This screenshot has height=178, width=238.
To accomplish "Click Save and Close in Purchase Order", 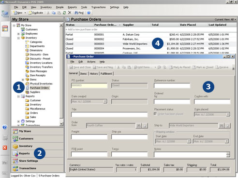I will tap(80, 67).
